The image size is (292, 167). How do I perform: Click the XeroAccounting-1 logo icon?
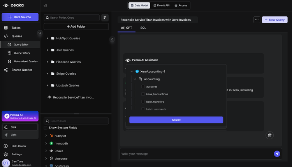(137, 71)
